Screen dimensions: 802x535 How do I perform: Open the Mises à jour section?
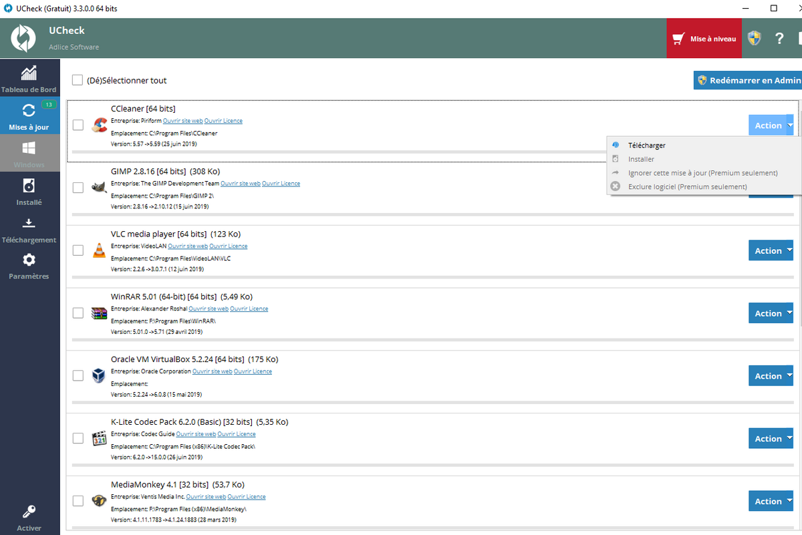tap(29, 115)
